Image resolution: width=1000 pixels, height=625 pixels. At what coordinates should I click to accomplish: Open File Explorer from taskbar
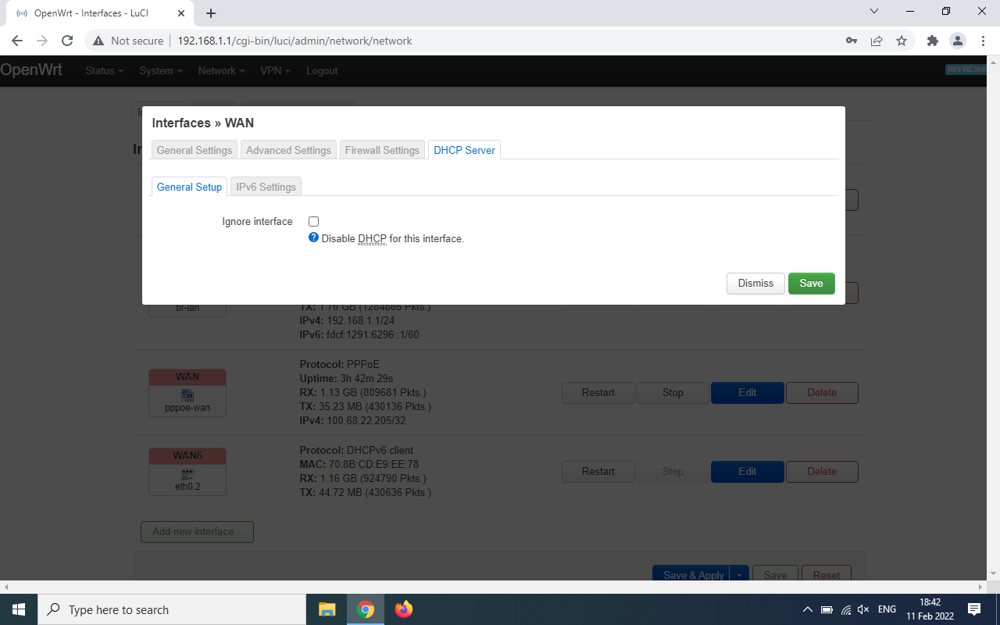327,609
